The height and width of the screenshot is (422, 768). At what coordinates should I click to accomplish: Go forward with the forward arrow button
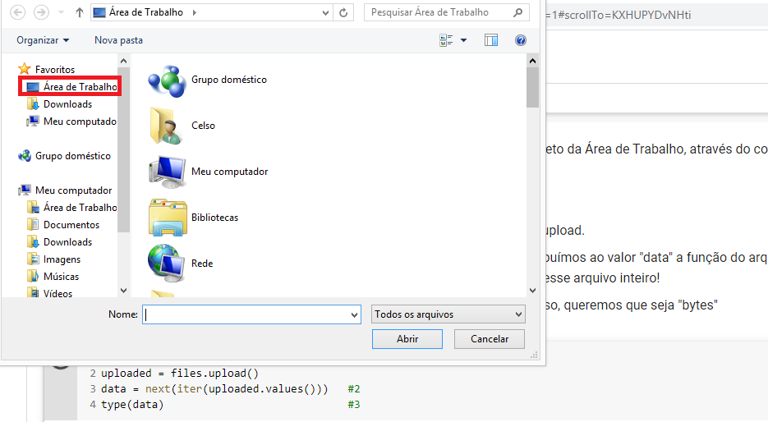(x=41, y=12)
